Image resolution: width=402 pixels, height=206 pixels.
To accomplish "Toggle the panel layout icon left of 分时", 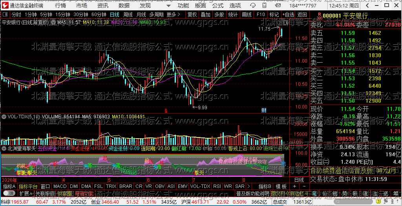I will tap(5, 14).
